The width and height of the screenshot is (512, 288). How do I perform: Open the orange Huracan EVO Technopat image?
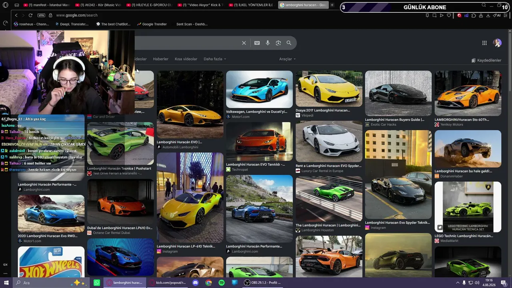pos(259,142)
